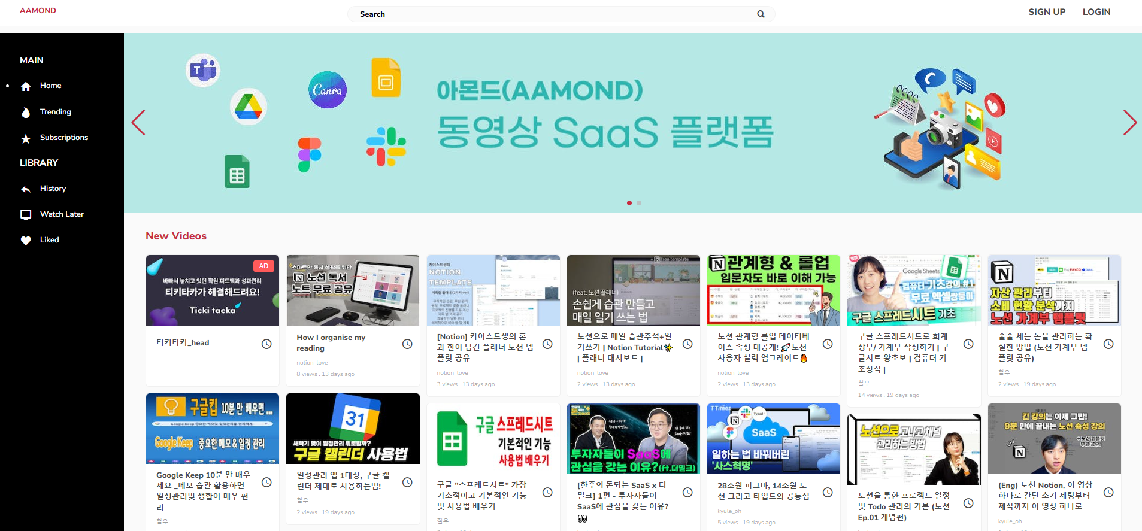
Task: Open the 손쉽게 습관 만들고 thumbnail
Action: pos(634,290)
